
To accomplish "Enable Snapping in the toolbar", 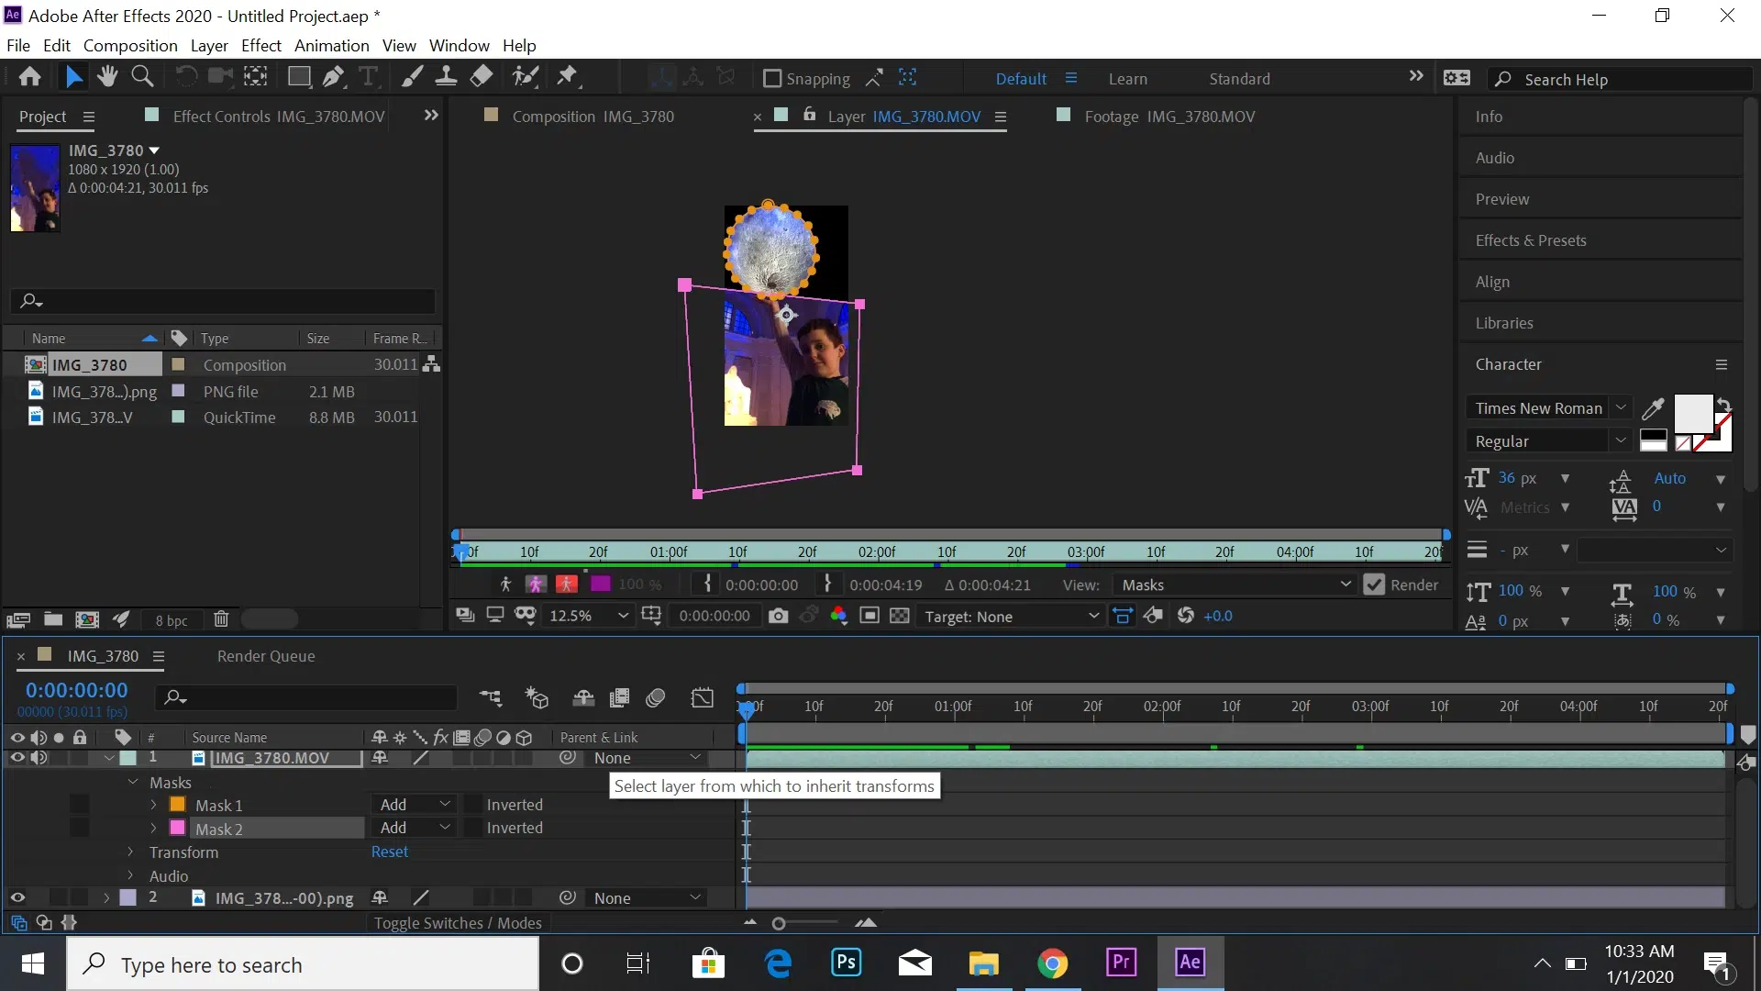I will click(x=773, y=78).
